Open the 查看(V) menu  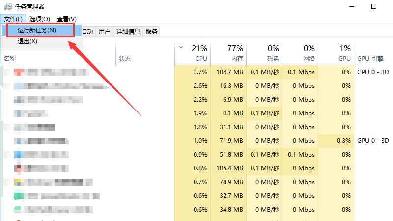coord(66,19)
